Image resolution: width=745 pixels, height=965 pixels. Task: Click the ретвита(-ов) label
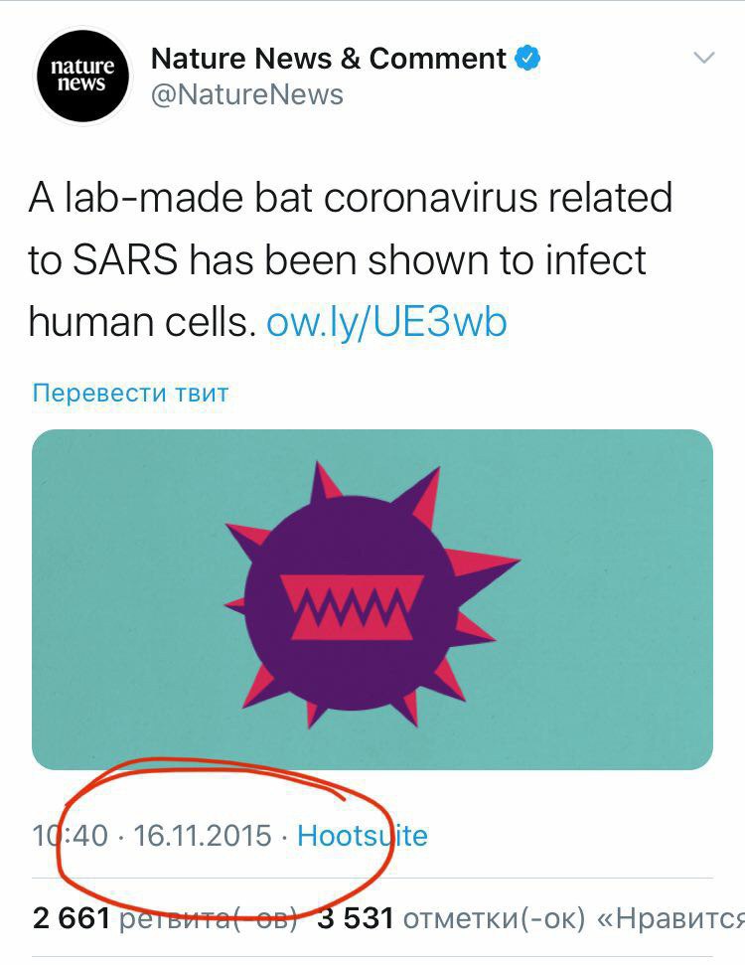(207, 919)
